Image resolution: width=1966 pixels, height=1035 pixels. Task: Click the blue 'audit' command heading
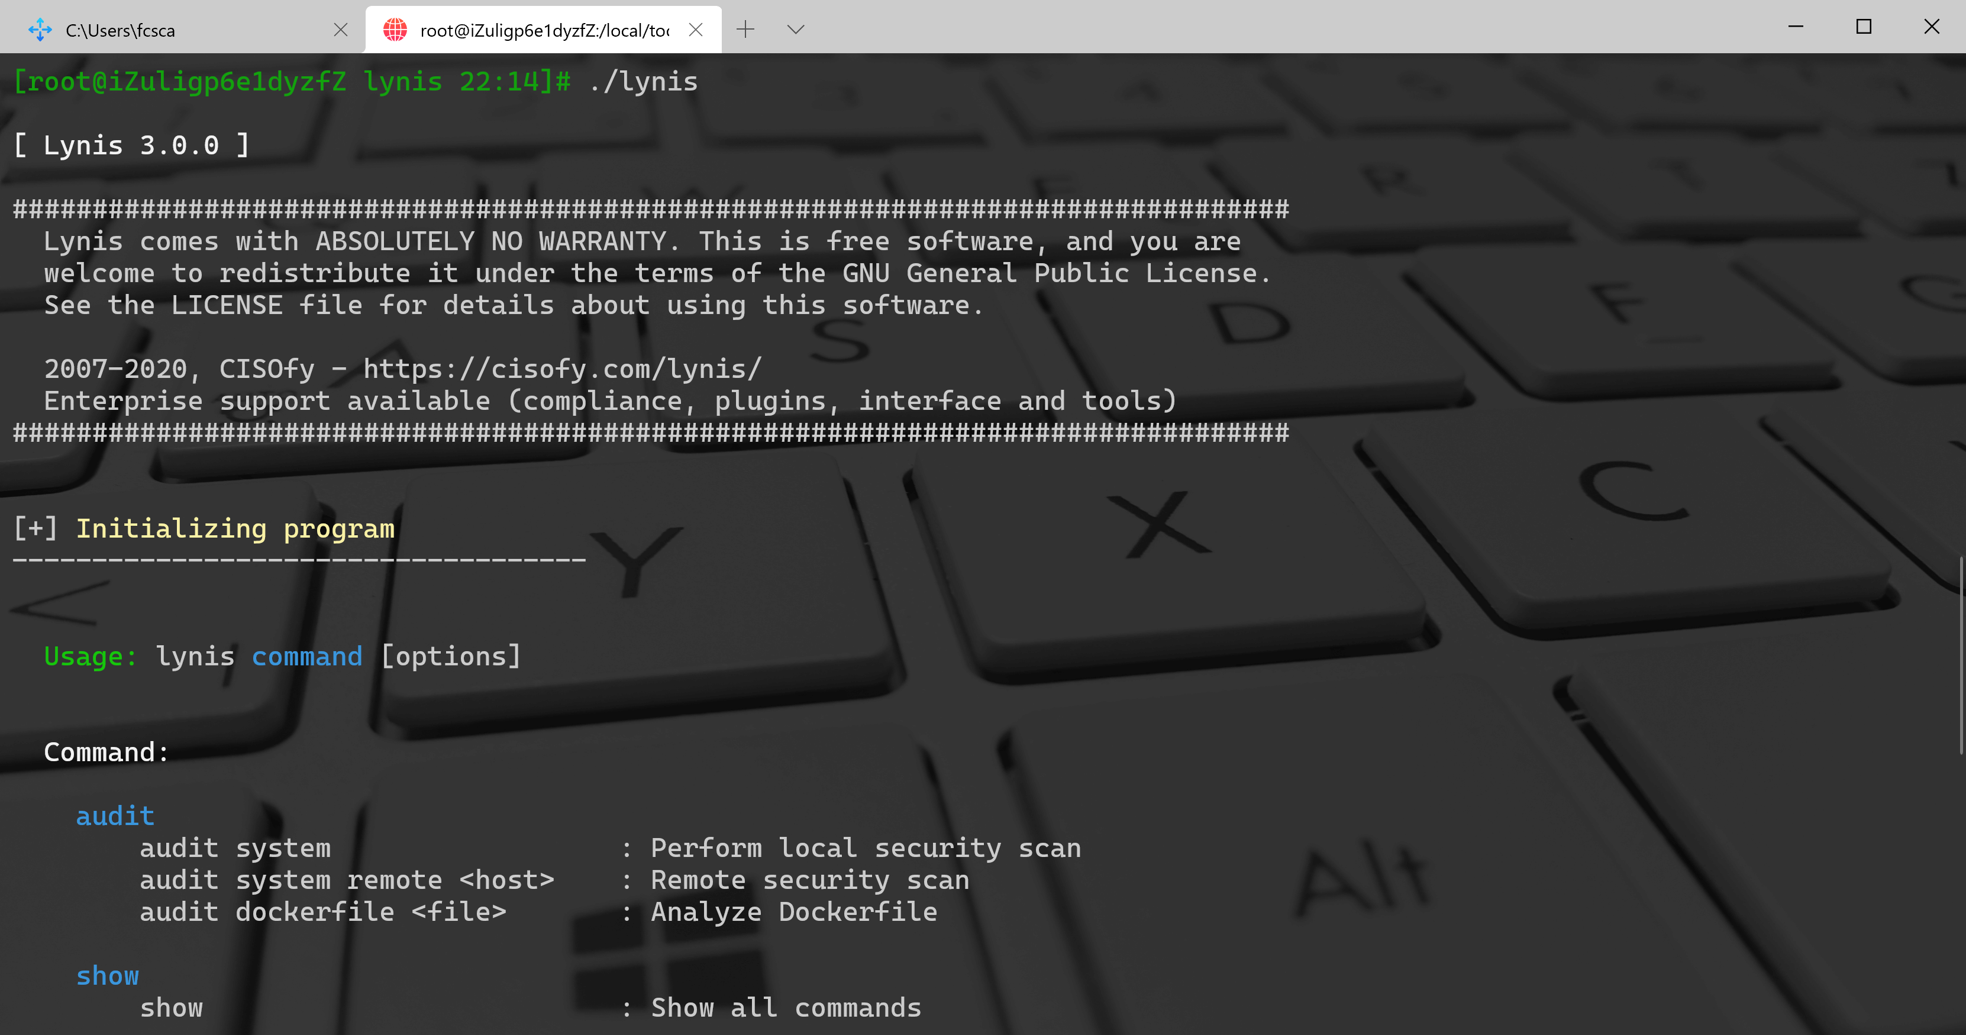click(x=115, y=816)
